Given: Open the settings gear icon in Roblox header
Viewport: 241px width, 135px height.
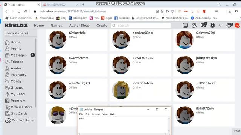Looking at the screenshot, I should tap(229, 25).
